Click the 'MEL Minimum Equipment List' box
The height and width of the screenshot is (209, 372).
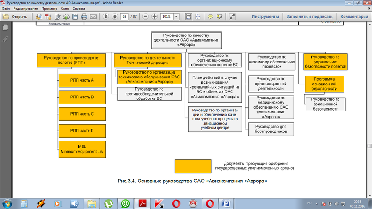[x=82, y=149]
